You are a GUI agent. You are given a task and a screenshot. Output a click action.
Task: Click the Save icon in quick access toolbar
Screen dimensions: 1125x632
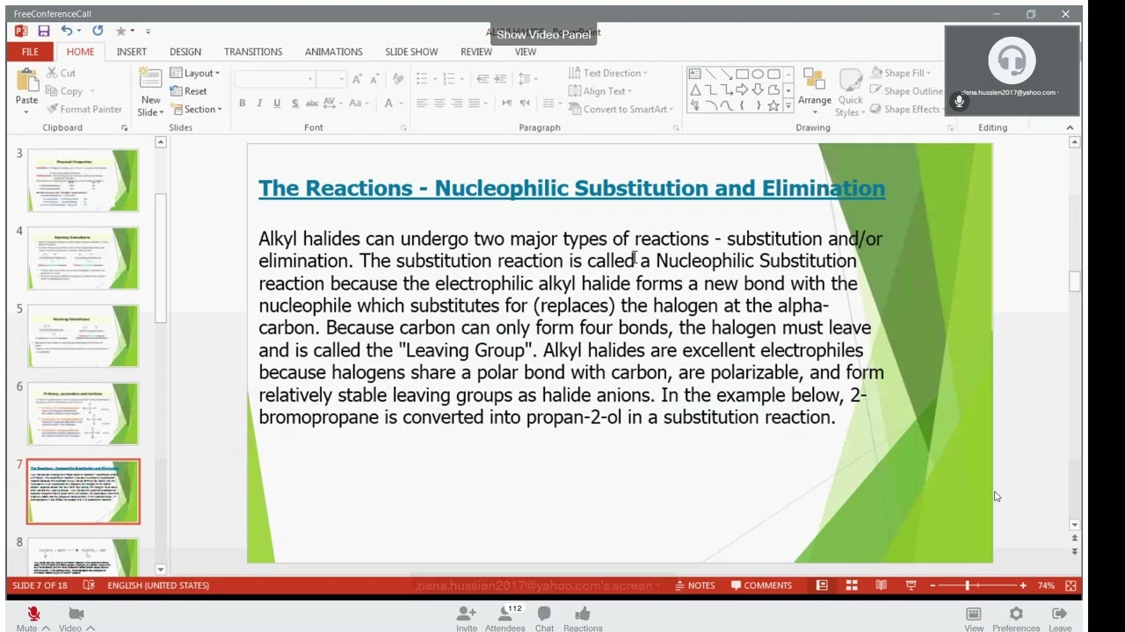43,31
